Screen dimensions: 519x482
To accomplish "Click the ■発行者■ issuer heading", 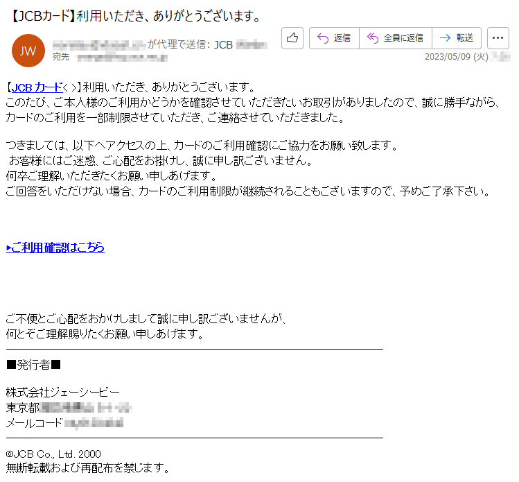I will pos(33,365).
